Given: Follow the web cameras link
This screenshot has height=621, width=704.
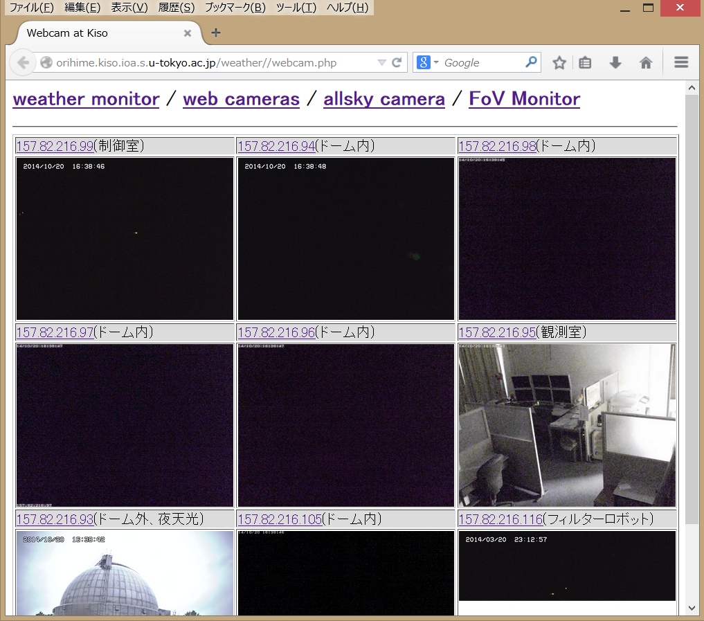Looking at the screenshot, I should [241, 99].
